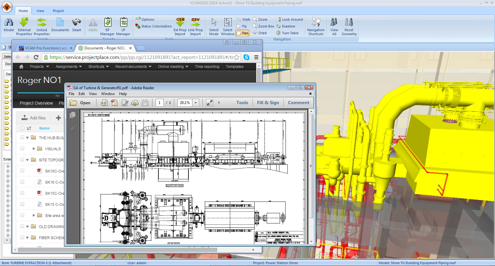Open the Edit menu in Adobe Reader
This screenshot has height=266, width=495.
point(81,94)
